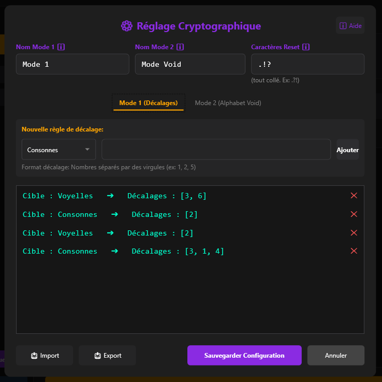Screen dimensions: 382x382
Task: Switch to Mode 2 (Alphabet Void) tab
Action: tap(228, 103)
